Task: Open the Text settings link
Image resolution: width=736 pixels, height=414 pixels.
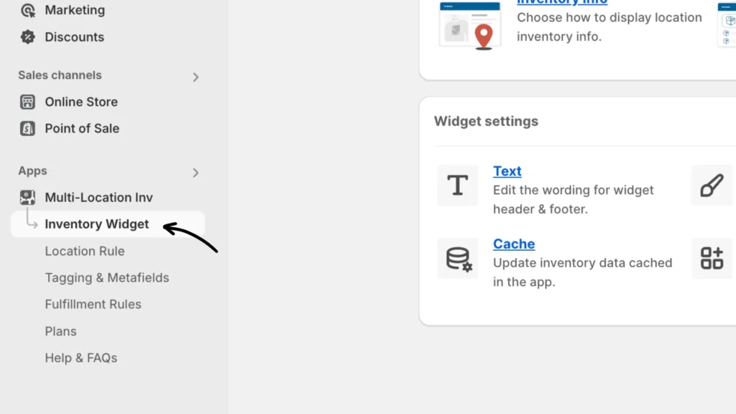Action: click(x=507, y=171)
